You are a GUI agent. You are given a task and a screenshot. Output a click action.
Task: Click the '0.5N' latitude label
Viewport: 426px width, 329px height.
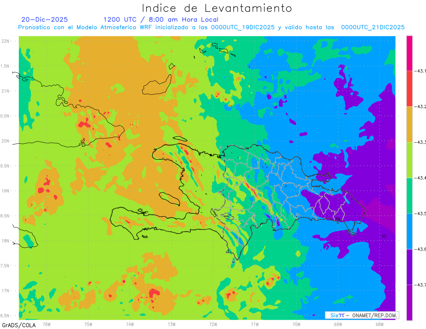(x=5, y=116)
